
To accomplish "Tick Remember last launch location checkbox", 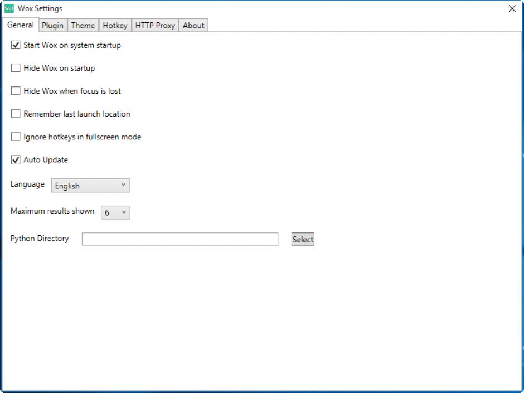I will (x=16, y=114).
